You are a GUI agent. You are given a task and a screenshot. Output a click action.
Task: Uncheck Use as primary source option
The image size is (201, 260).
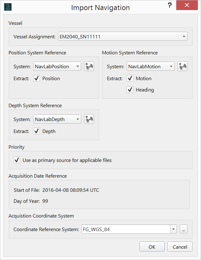click(x=17, y=160)
